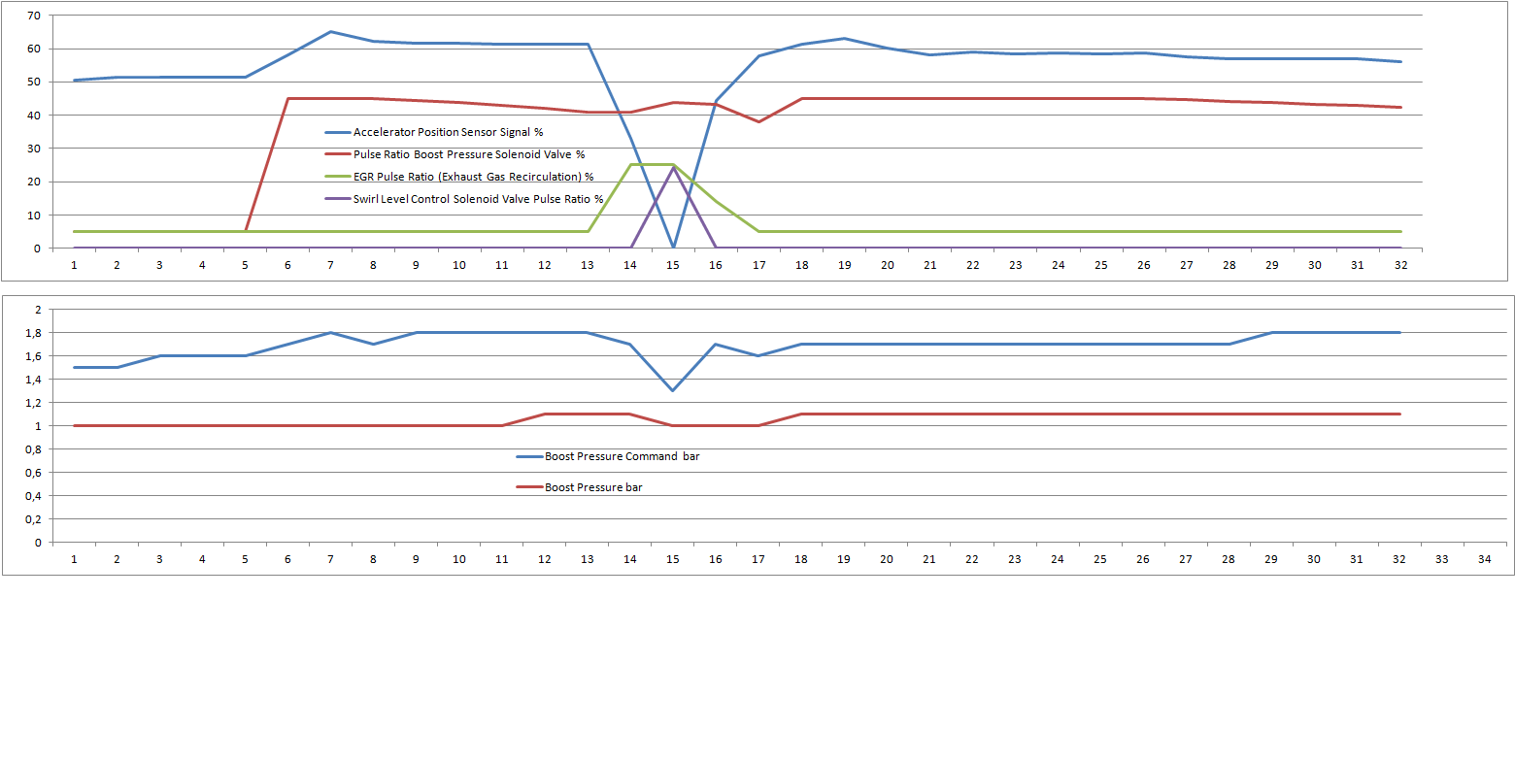Click the EGR Pulse Ratio legend text

point(473,177)
